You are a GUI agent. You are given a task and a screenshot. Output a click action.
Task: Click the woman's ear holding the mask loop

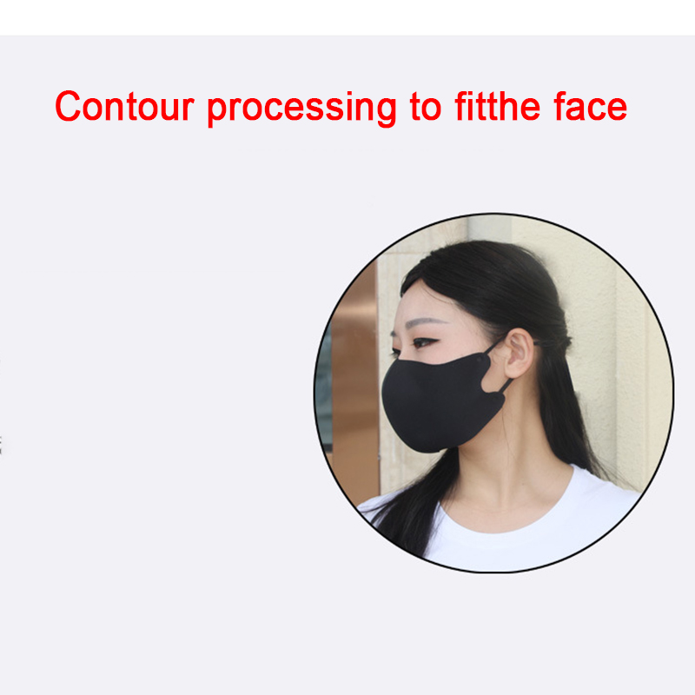coord(520,353)
